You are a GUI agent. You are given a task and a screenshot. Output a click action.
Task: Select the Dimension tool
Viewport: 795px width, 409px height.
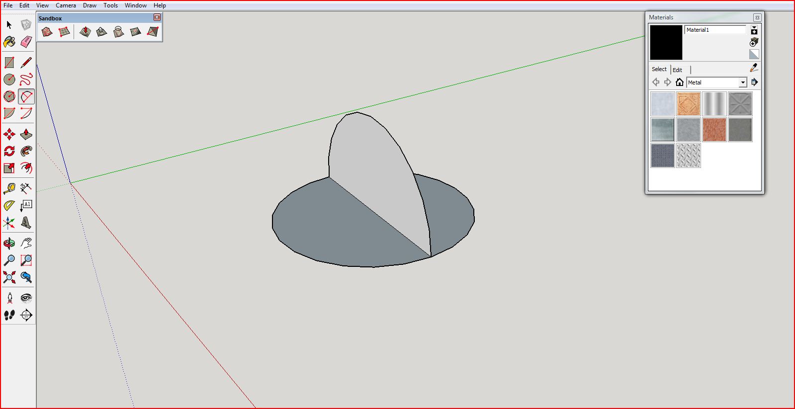click(x=26, y=188)
